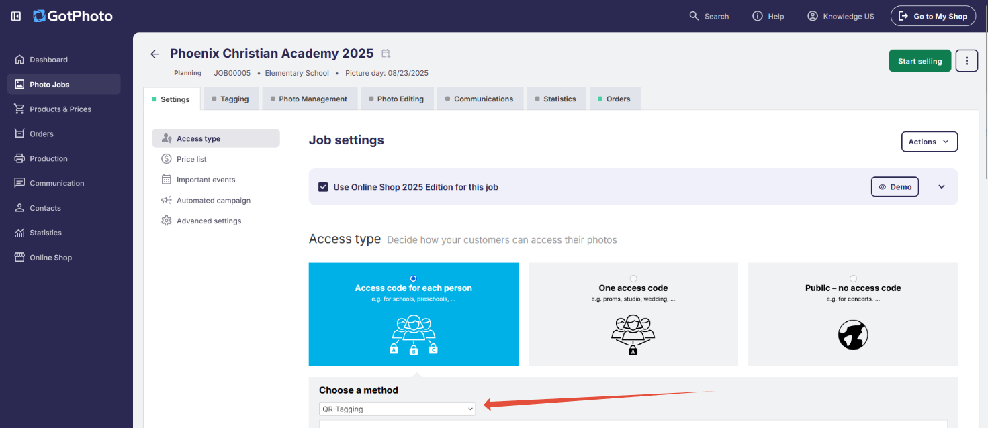The width and height of the screenshot is (988, 428).
Task: Collapse the sidebar panel icon
Action: click(x=16, y=16)
